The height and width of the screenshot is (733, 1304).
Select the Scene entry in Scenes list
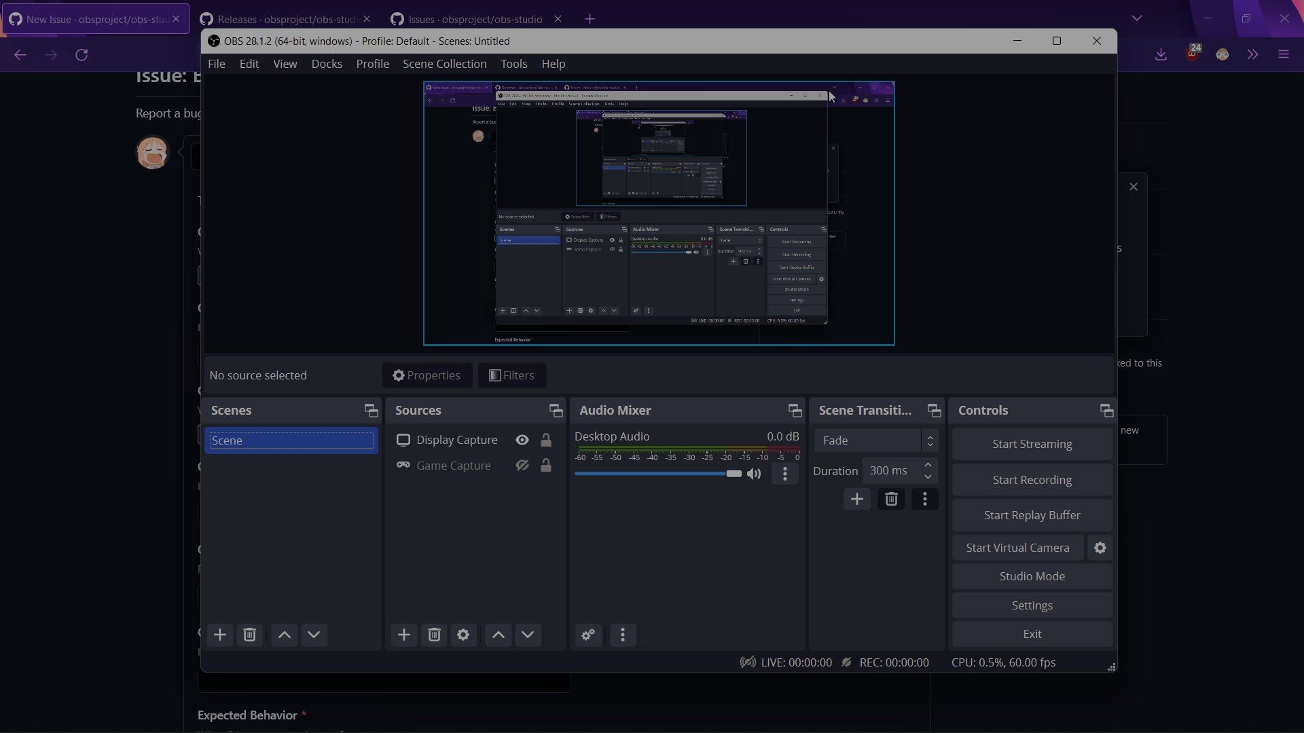(291, 440)
